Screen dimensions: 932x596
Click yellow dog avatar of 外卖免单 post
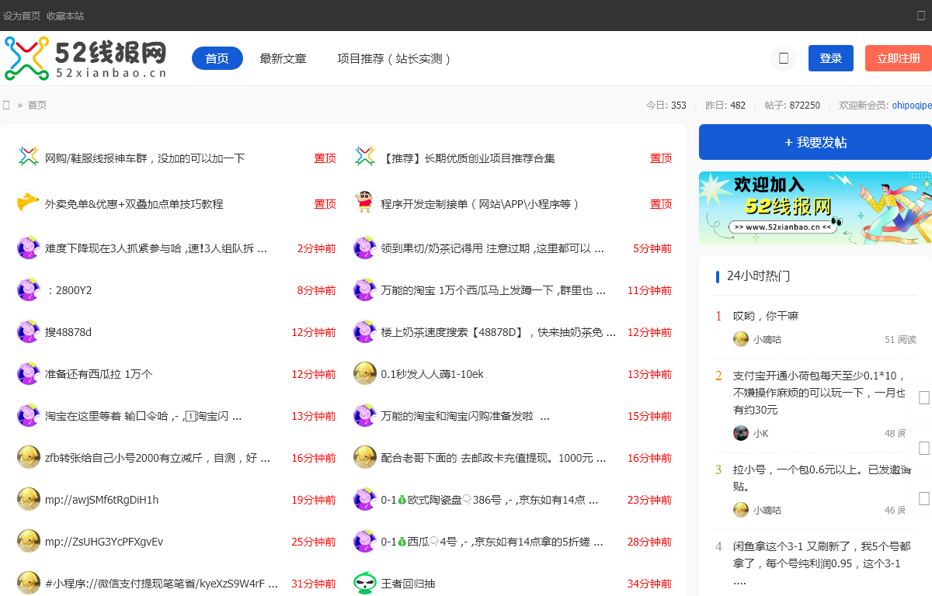(29, 203)
